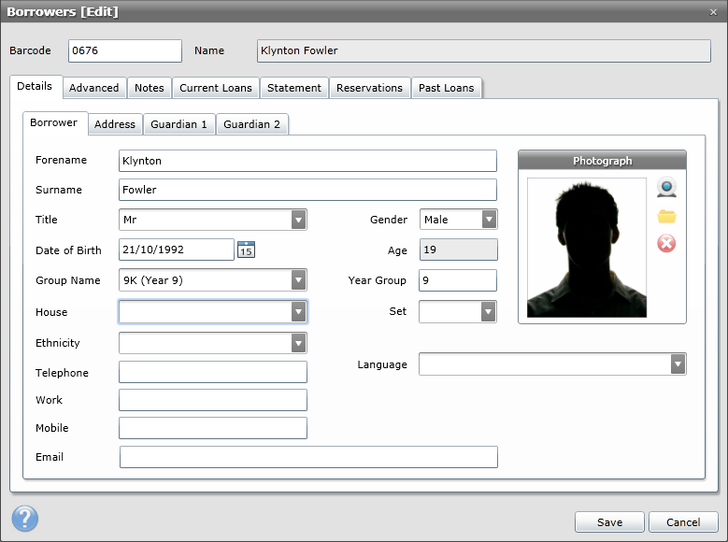Viewport: 728px width, 542px height.
Task: Click the blue help question mark icon
Action: (x=24, y=519)
